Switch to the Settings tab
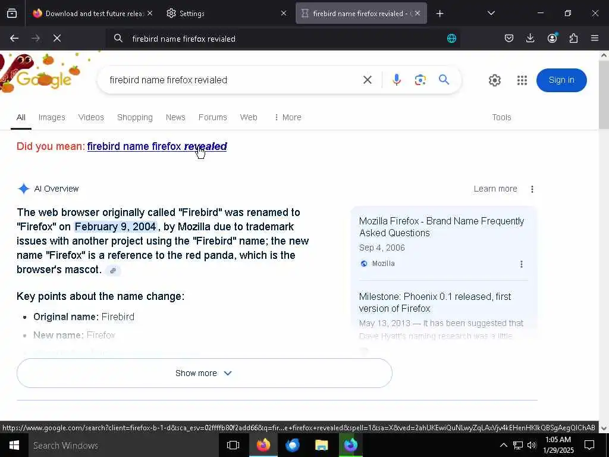 (x=225, y=13)
